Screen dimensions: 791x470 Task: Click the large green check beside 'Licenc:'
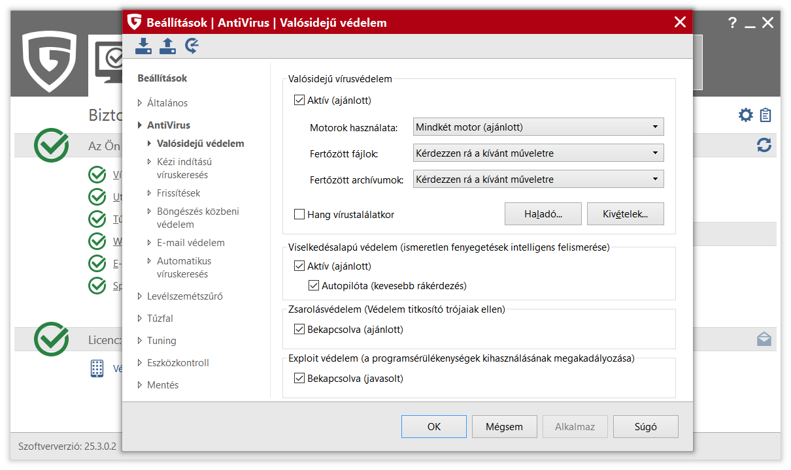click(x=52, y=339)
